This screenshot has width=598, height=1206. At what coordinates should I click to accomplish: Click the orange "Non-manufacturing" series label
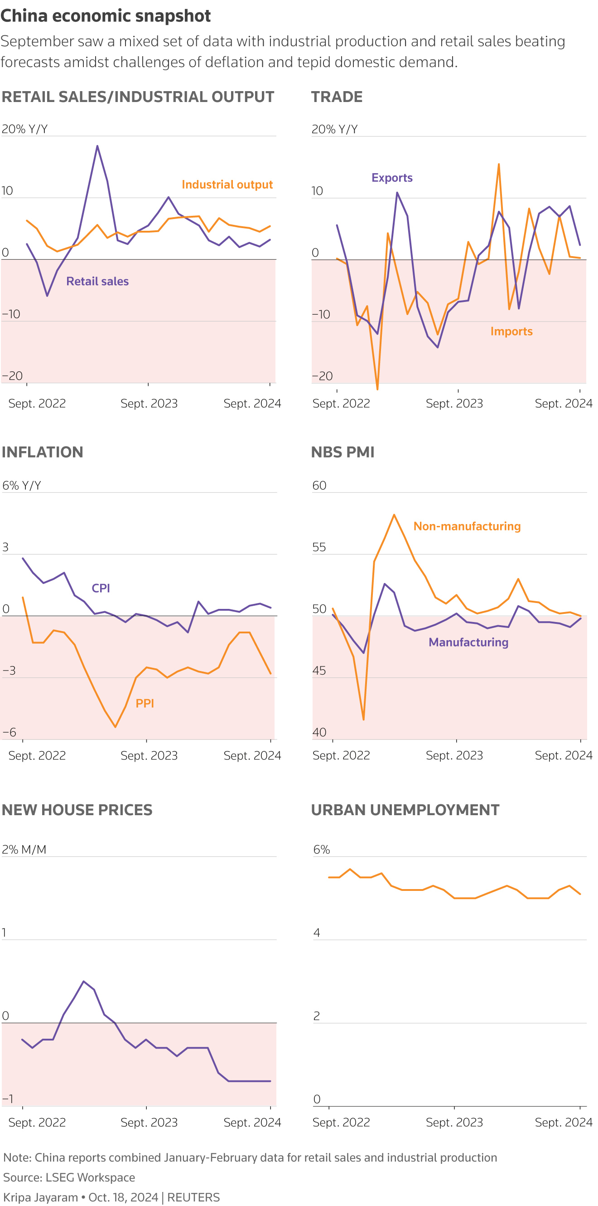pos(467,526)
